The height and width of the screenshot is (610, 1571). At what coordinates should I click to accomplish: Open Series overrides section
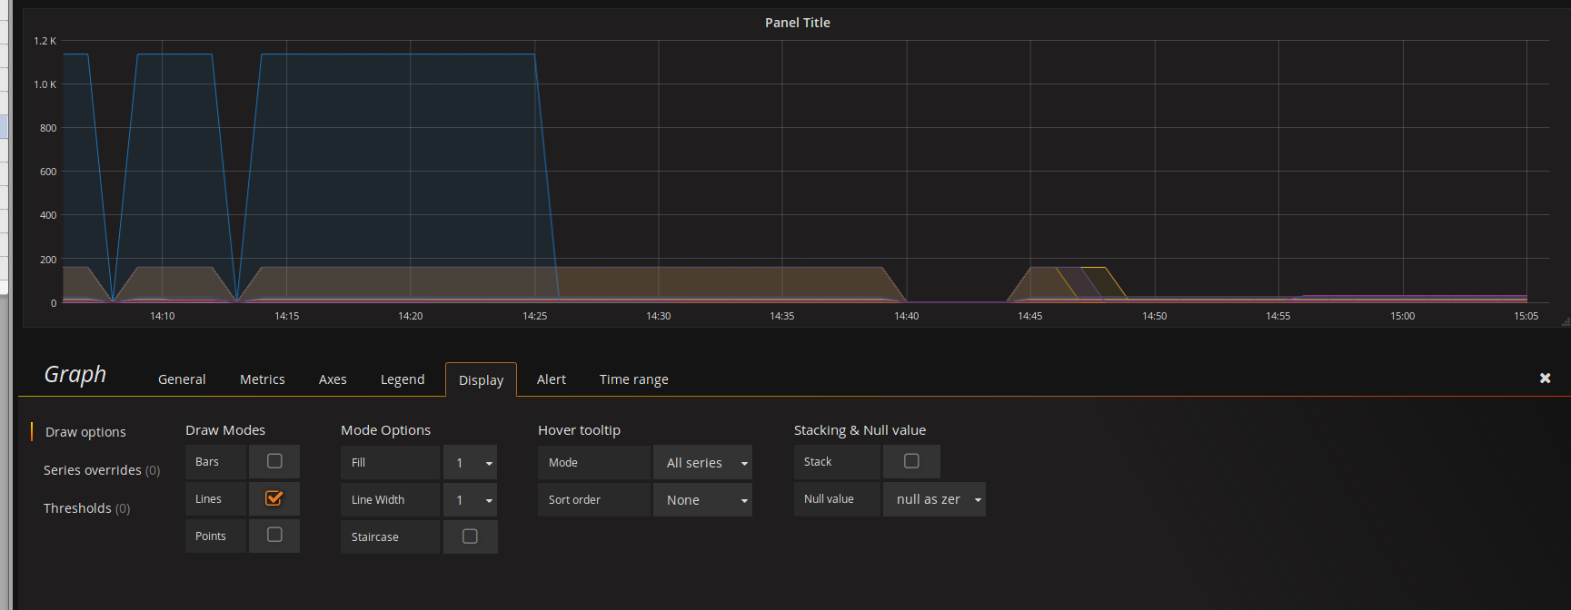pyautogui.click(x=101, y=470)
